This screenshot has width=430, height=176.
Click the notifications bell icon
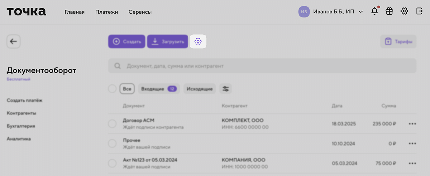tap(374, 11)
